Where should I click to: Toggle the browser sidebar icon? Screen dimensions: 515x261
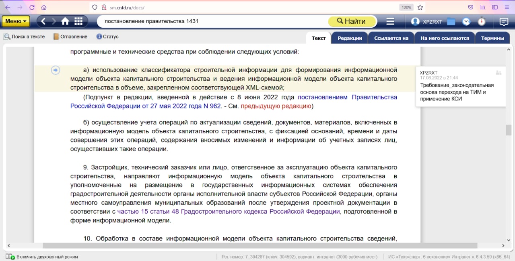495,7
